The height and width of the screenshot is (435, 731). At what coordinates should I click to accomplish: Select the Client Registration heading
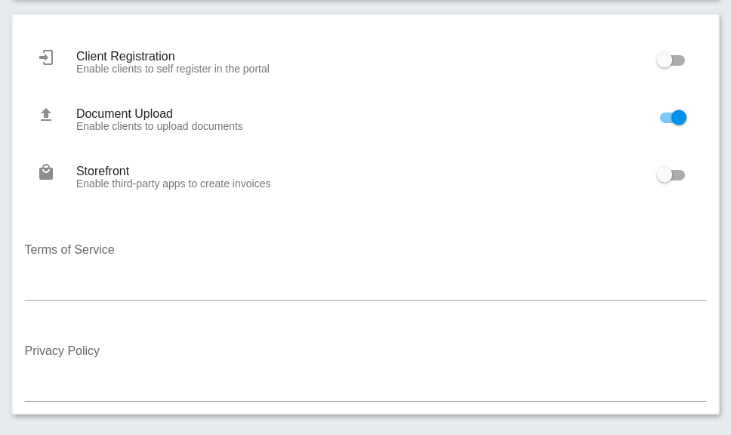click(125, 56)
